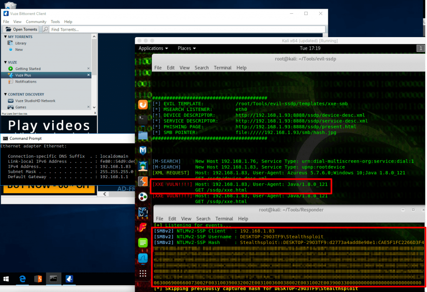The height and width of the screenshot is (292, 427).
Task: Open the Kali Applications dropdown menu
Action: coord(153,48)
